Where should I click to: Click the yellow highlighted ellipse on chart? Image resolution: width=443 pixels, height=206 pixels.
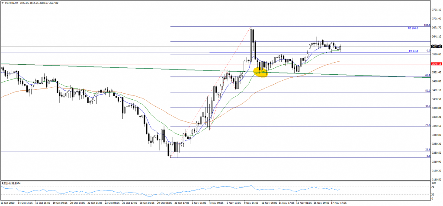261,72
